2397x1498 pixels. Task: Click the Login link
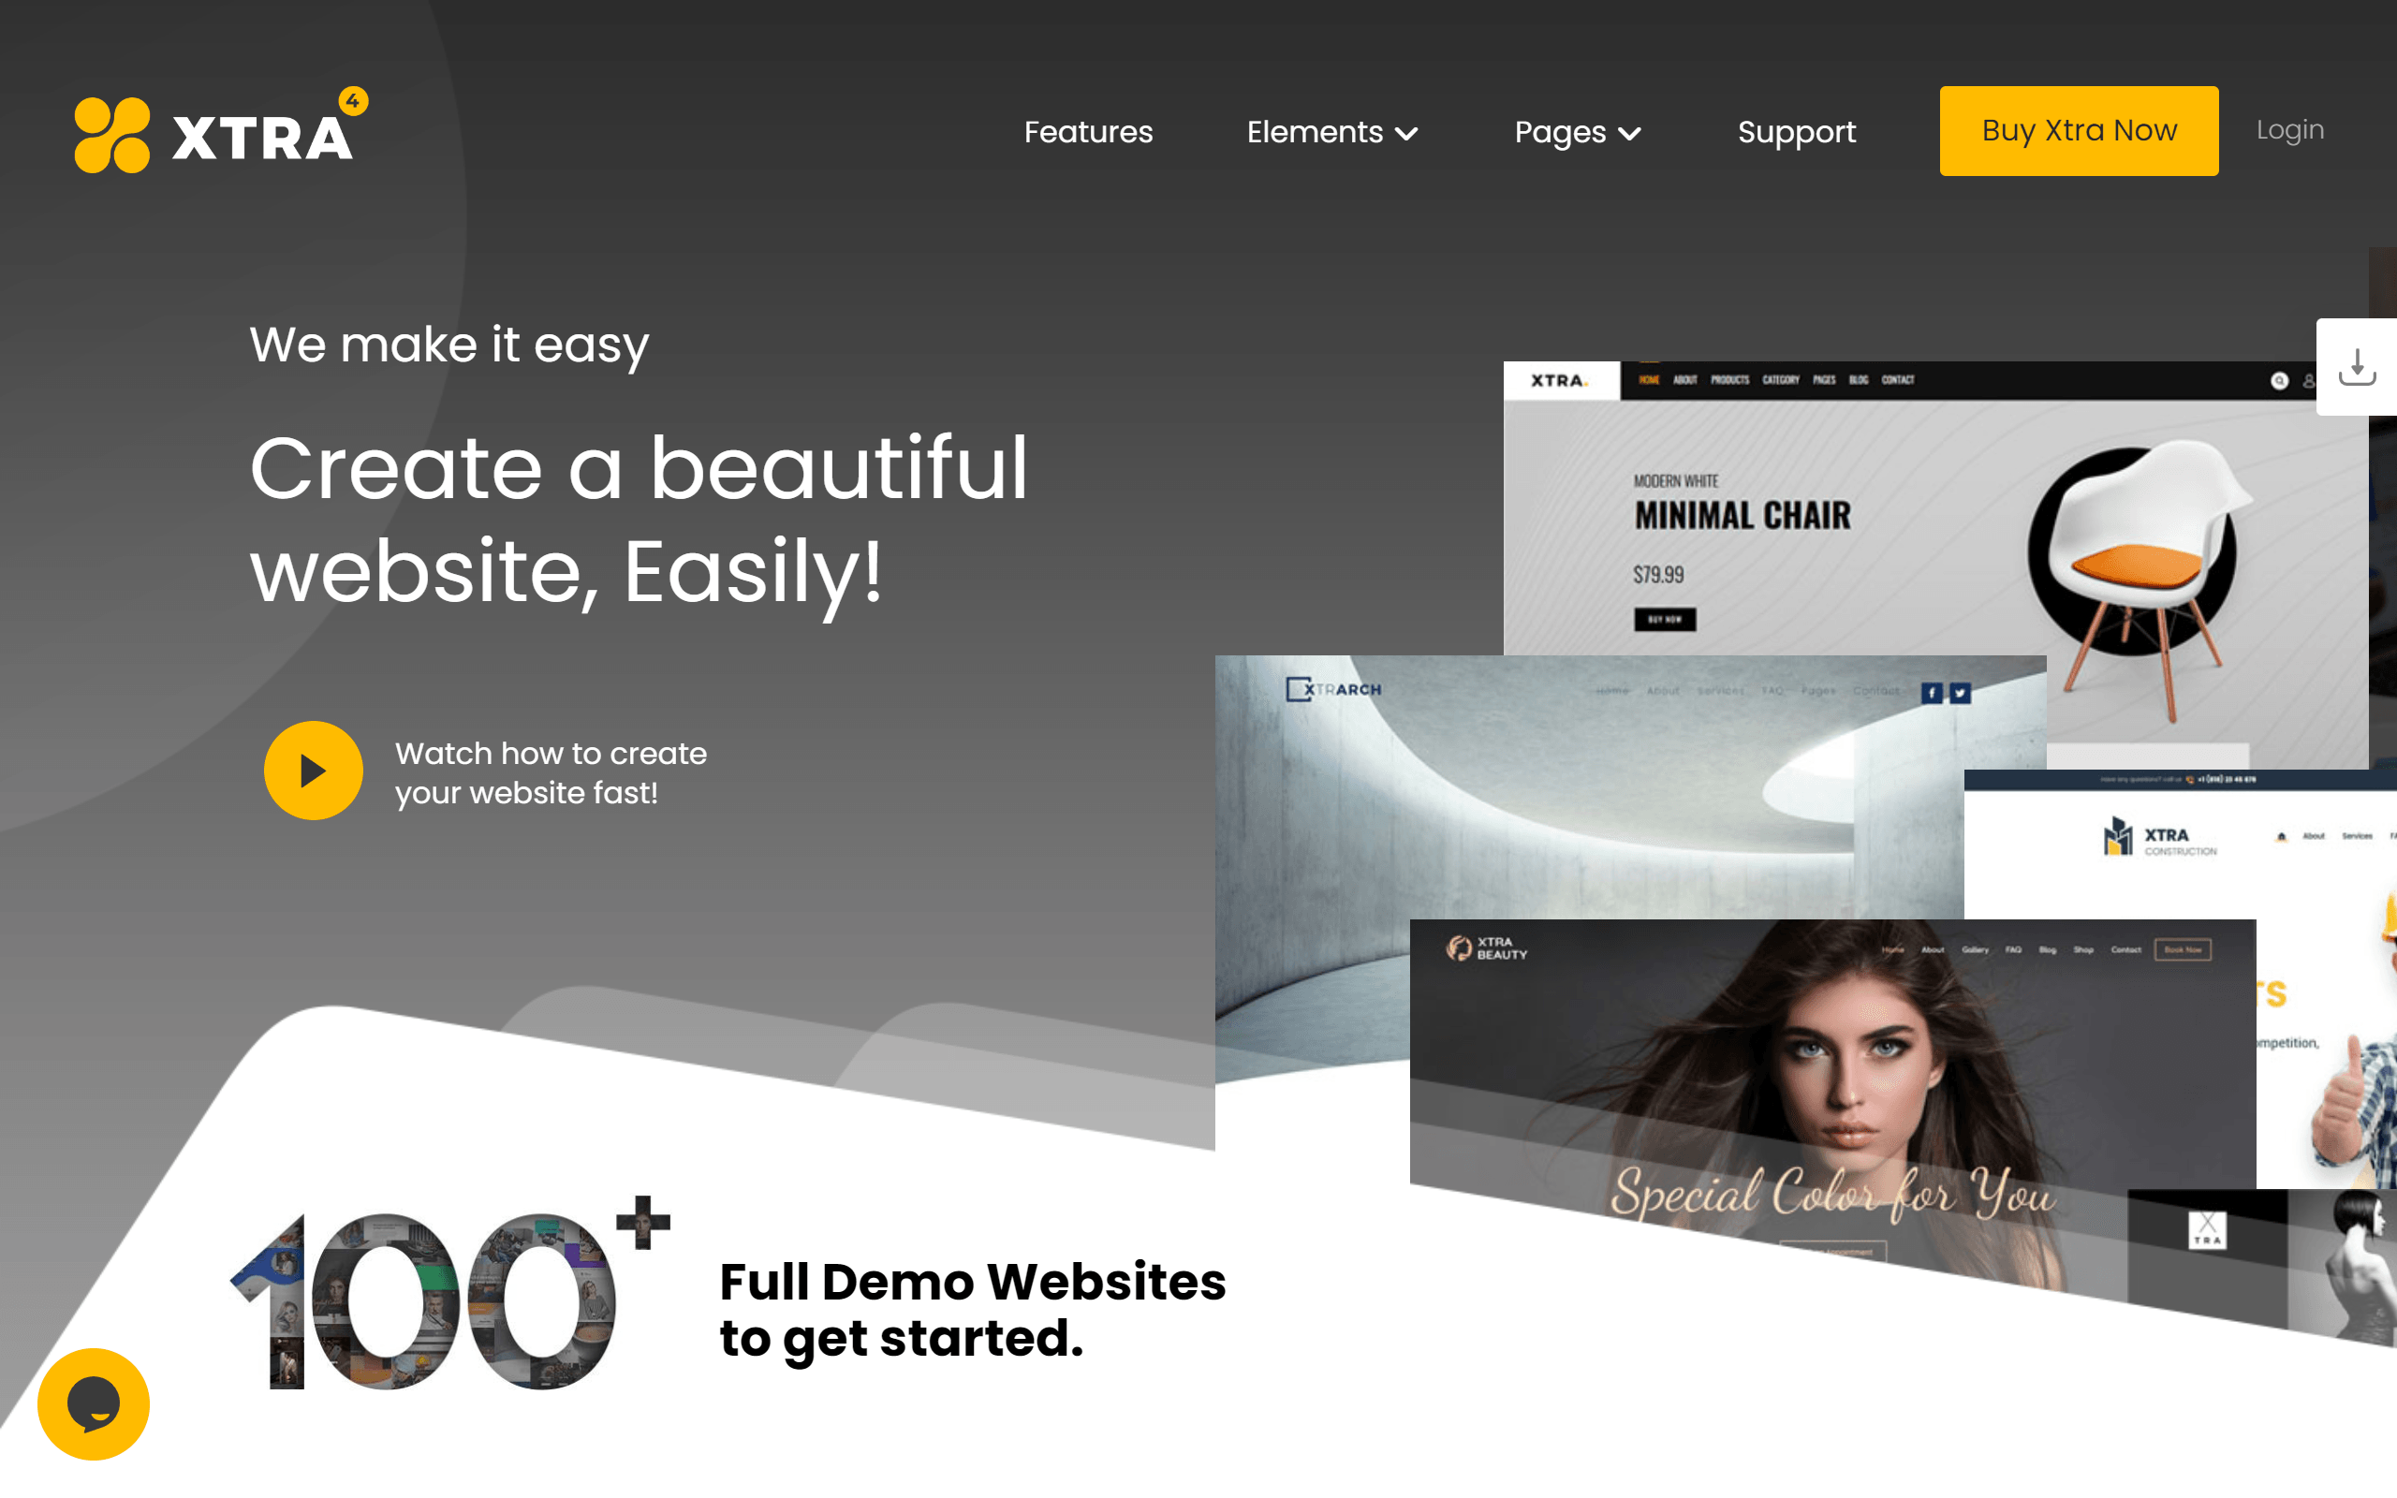click(2289, 129)
